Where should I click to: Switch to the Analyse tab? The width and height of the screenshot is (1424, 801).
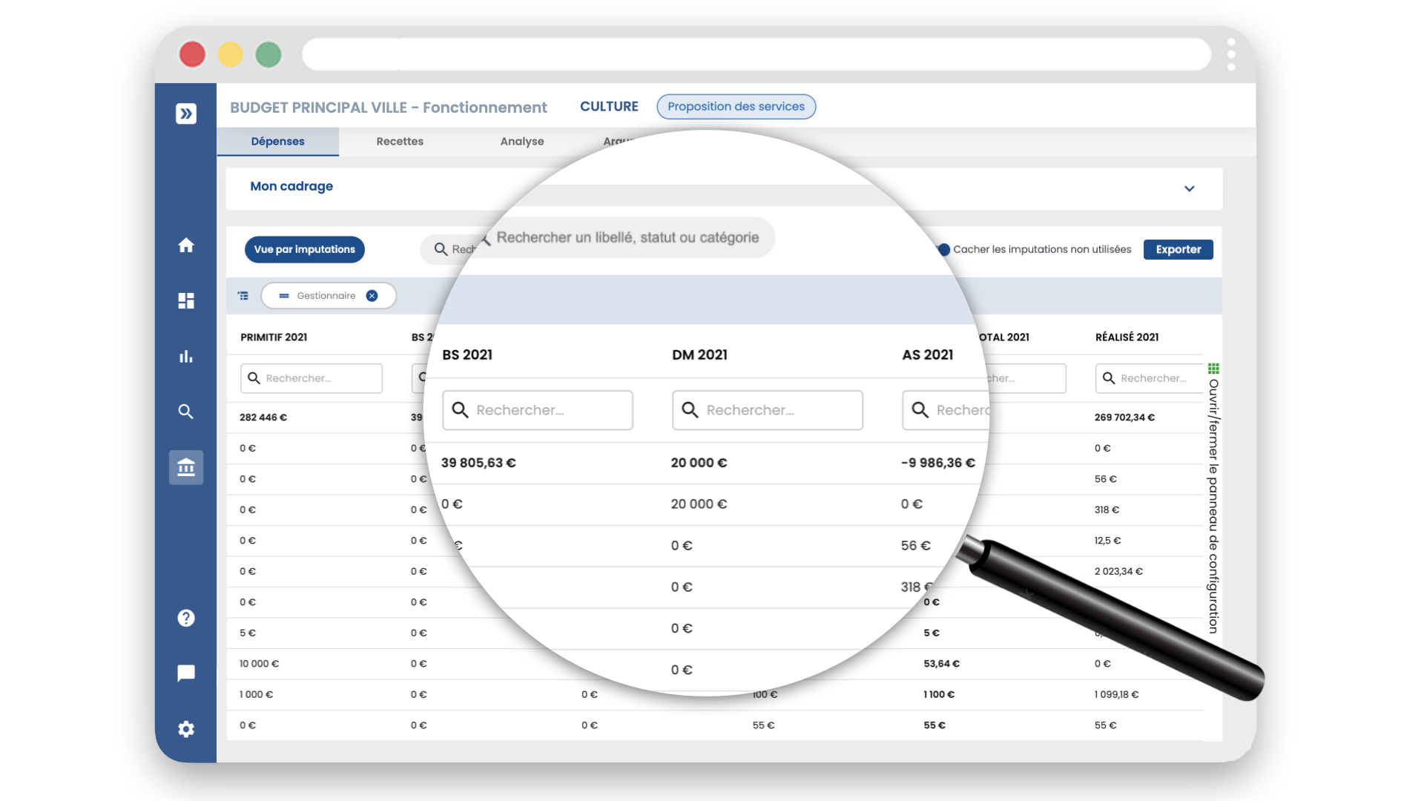pos(522,142)
